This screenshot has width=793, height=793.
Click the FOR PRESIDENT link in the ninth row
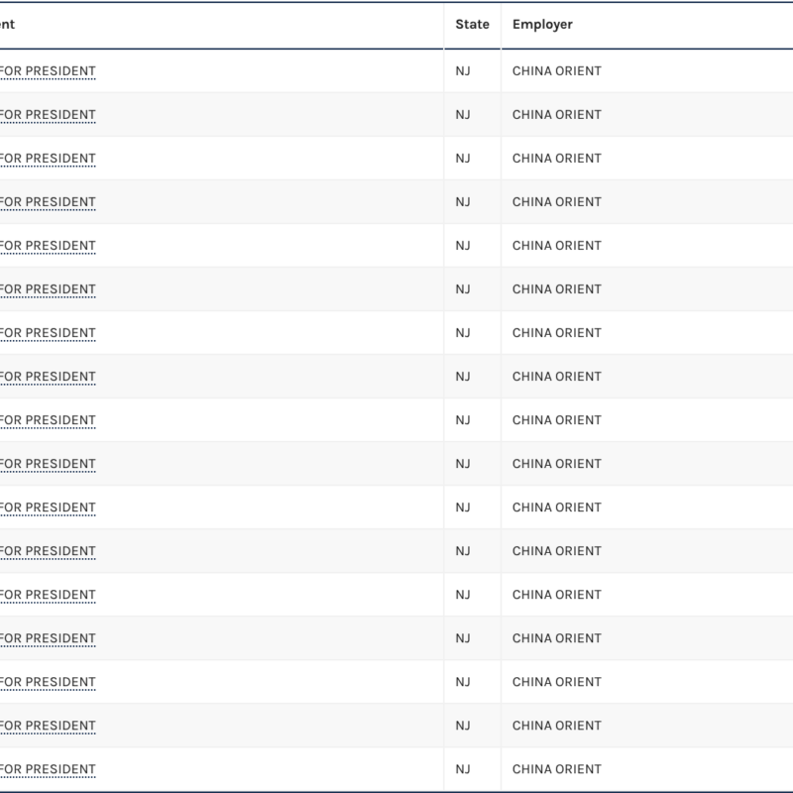48,420
